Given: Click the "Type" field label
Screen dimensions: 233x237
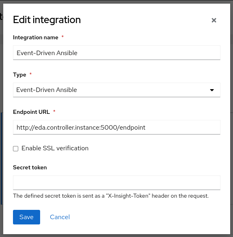Looking at the screenshot, I should coord(19,75).
